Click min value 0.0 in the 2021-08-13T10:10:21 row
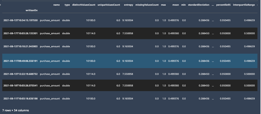The image size is (261, 114). (x=184, y=46)
